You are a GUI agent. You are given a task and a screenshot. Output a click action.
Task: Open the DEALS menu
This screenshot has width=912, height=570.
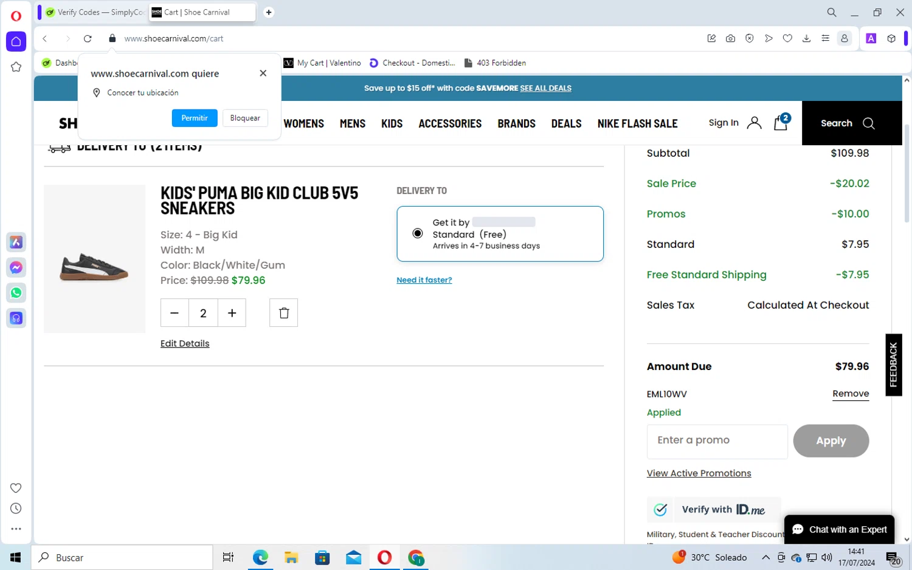tap(567, 123)
